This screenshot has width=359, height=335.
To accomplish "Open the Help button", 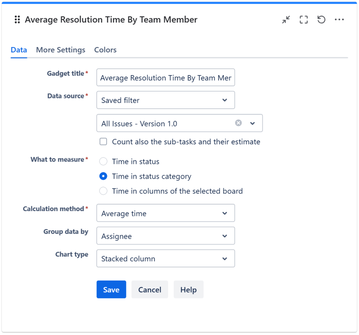I will (188, 289).
